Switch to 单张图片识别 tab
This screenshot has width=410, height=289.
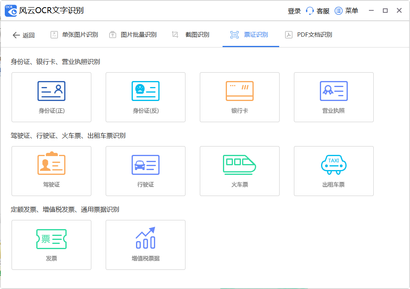click(80, 35)
